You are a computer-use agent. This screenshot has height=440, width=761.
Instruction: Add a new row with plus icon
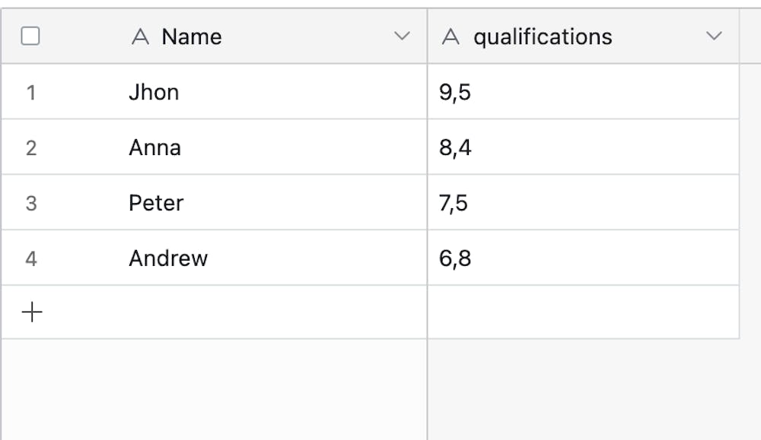(31, 312)
